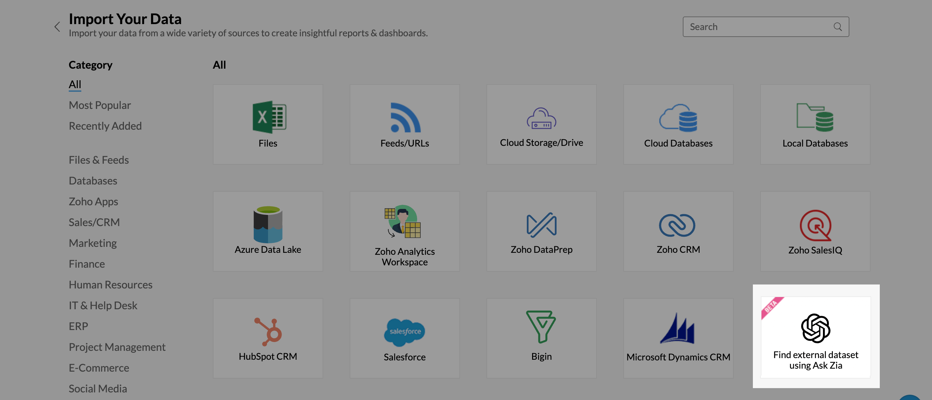Click the search magnifier icon
Screen dimensions: 932x400
837,27
